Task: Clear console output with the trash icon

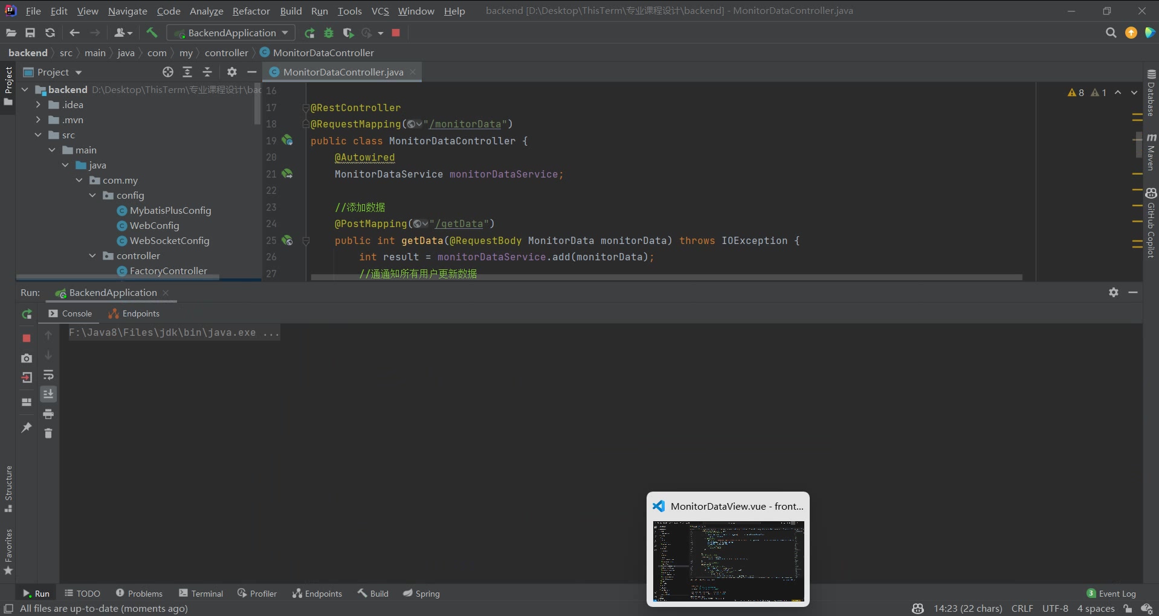Action: (48, 433)
